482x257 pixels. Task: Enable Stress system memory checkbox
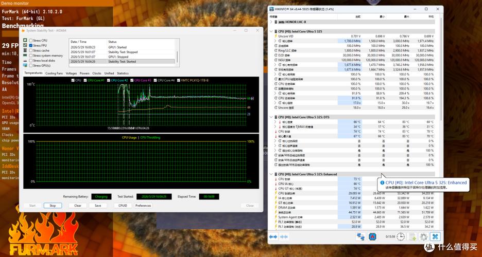[31, 56]
